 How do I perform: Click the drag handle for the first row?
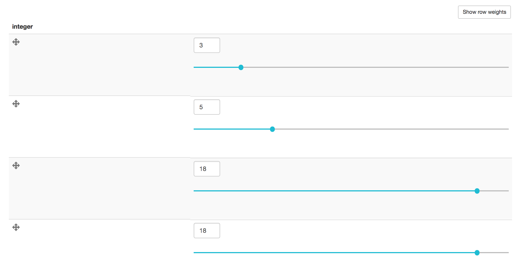click(x=16, y=42)
